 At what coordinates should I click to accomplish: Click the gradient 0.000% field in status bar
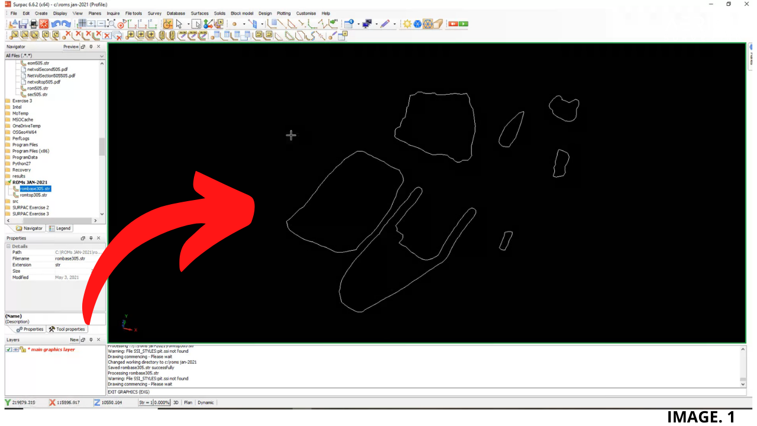pos(162,402)
